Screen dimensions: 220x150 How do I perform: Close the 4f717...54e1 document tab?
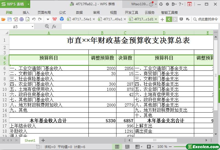click(94, 19)
